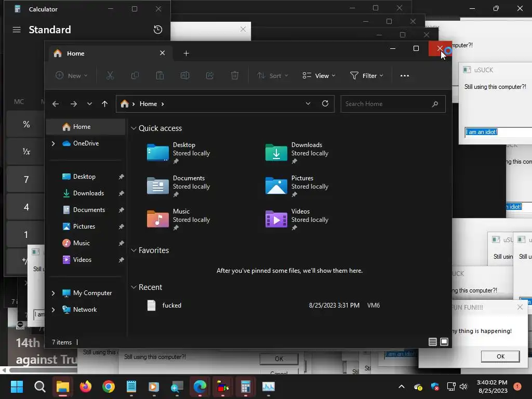Open the Filter dropdown menu

[x=366, y=75]
